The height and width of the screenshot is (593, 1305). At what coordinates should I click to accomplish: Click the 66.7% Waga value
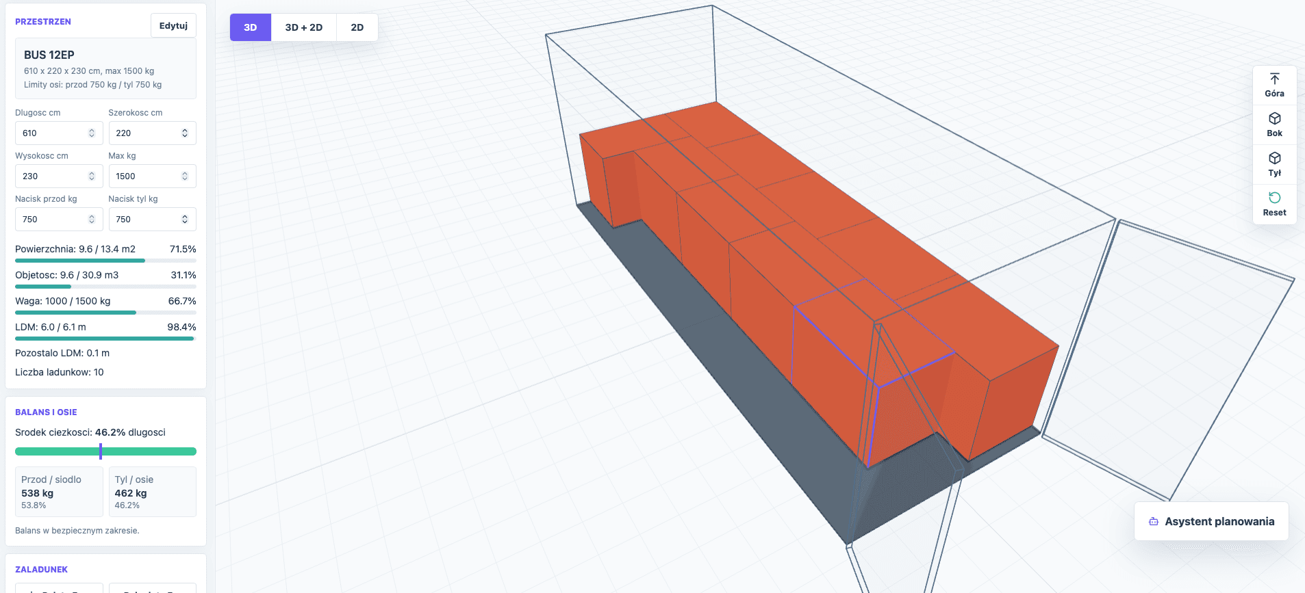click(x=182, y=301)
